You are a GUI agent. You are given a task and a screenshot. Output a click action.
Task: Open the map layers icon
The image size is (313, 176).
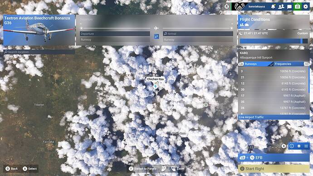[x=299, y=146]
